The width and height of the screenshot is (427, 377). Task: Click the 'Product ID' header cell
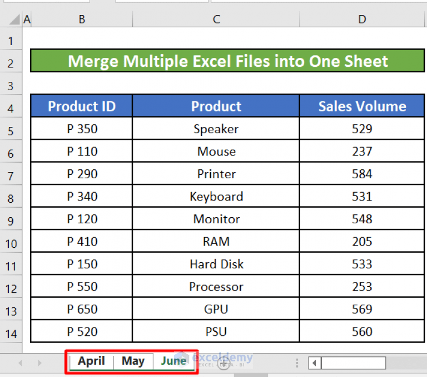pos(82,106)
